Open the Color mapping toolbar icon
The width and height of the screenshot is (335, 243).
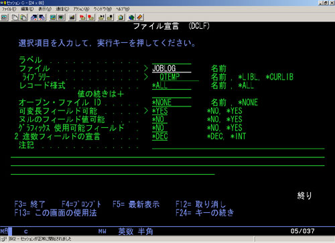[x=61, y=17]
